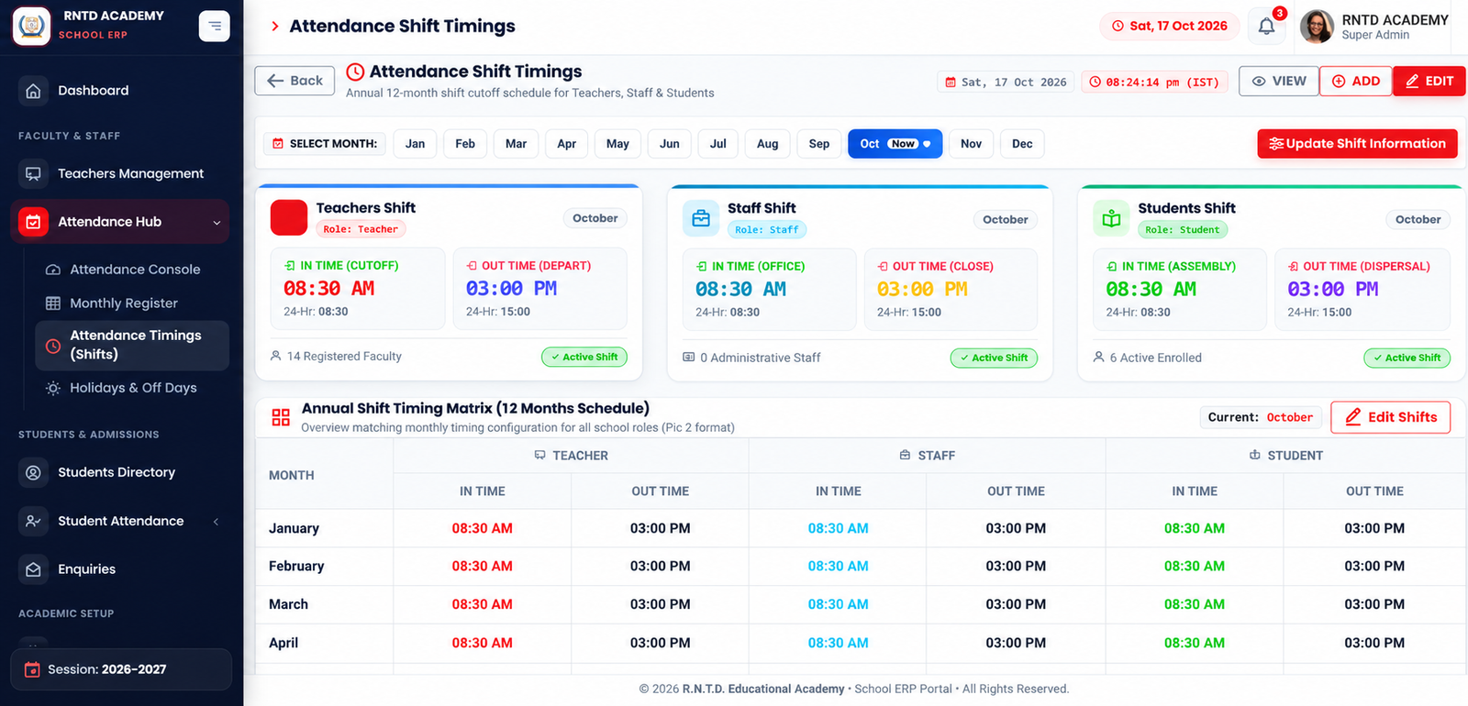Screen dimensions: 1468x706
Task: Click the Holidays & Off Days sun icon
Action: pos(53,388)
